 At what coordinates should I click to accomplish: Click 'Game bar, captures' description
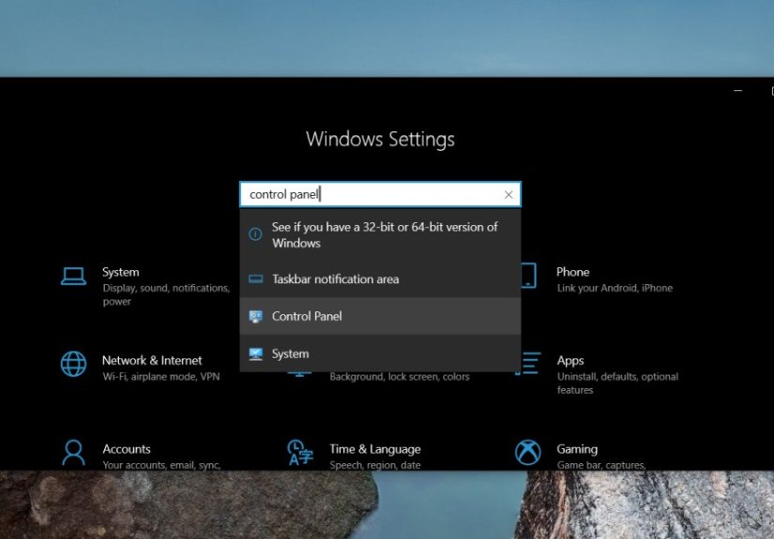pyautogui.click(x=601, y=465)
